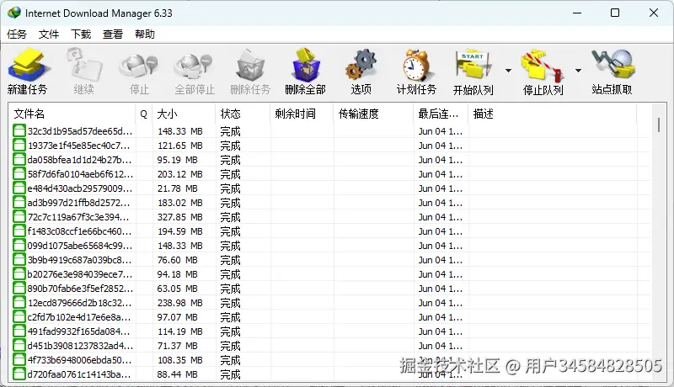Image resolution: width=674 pixels, height=387 pixels.
Task: Select file icon of da058bfea1d1d24b27b...
Action: [x=19, y=160]
